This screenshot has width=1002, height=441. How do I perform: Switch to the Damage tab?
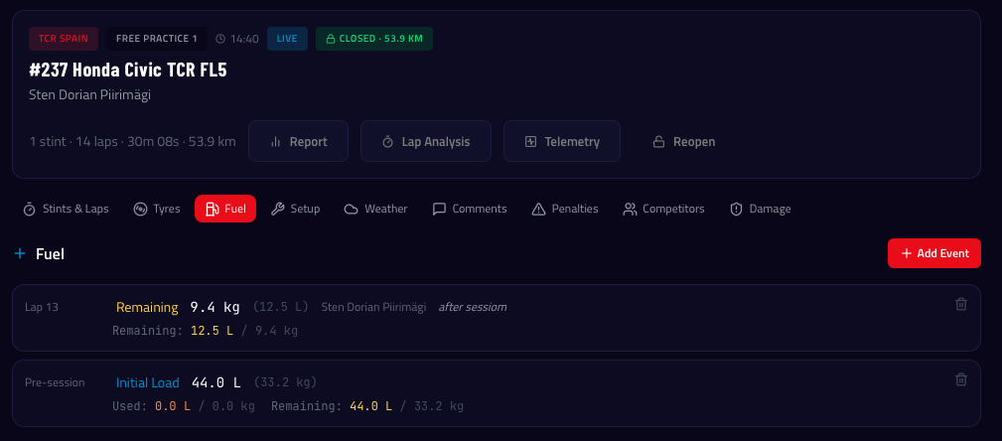pyautogui.click(x=761, y=209)
